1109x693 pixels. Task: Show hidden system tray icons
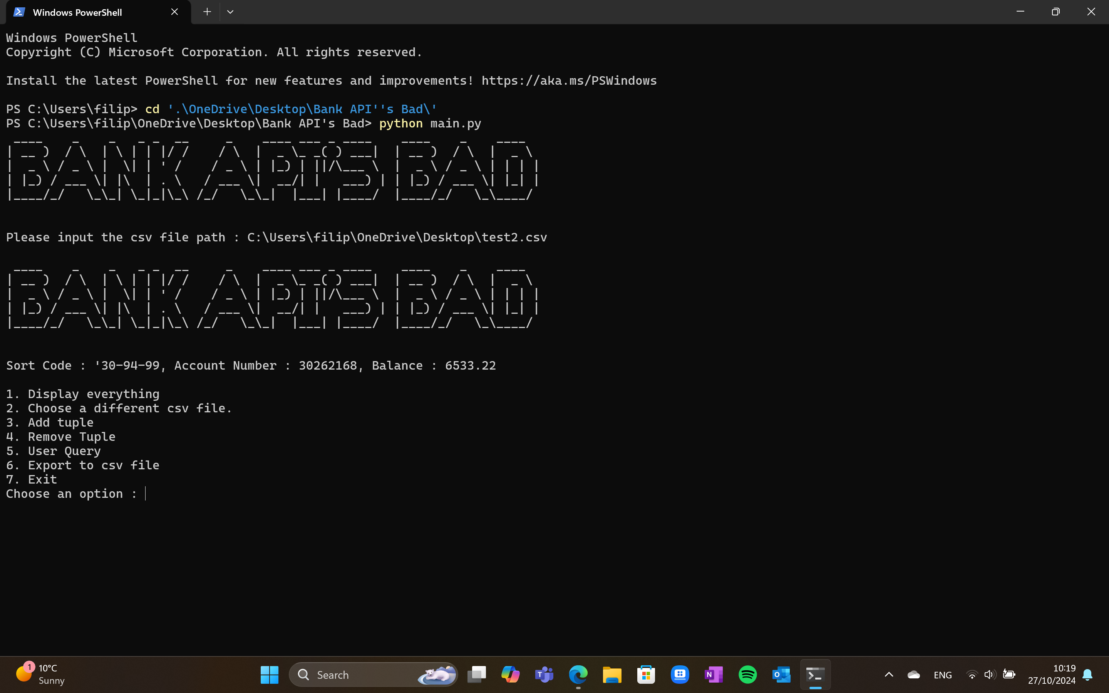(889, 675)
